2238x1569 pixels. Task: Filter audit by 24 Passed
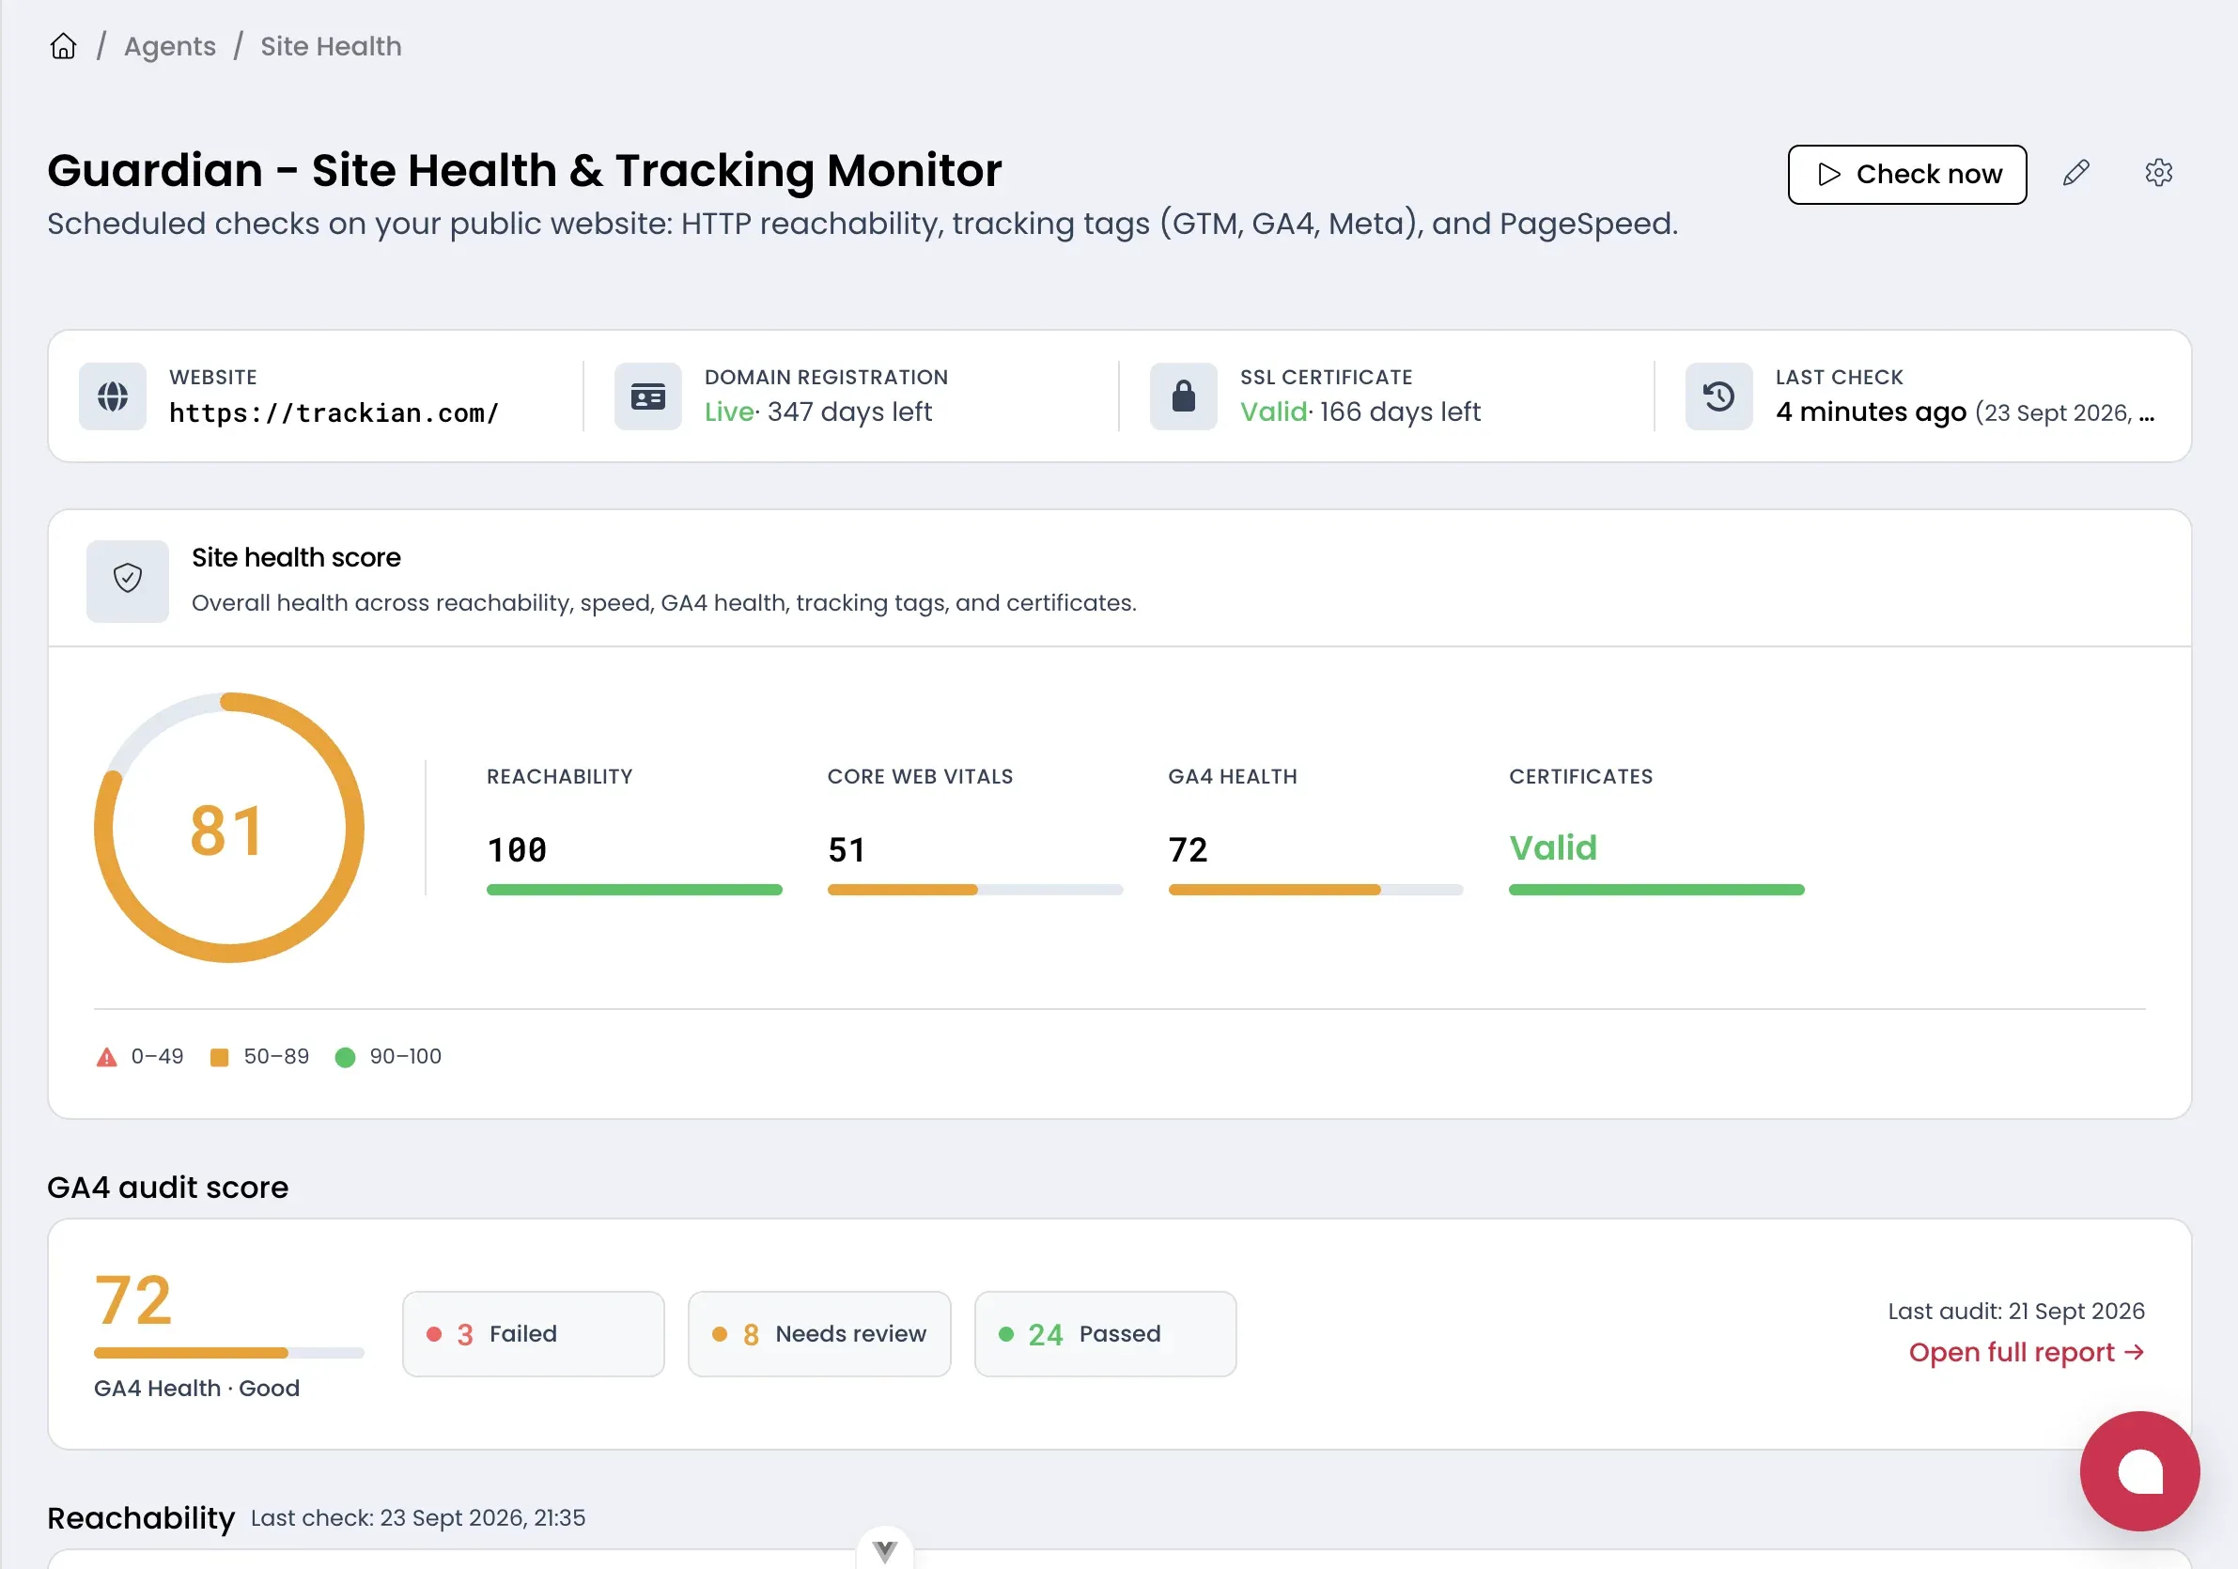click(1105, 1334)
